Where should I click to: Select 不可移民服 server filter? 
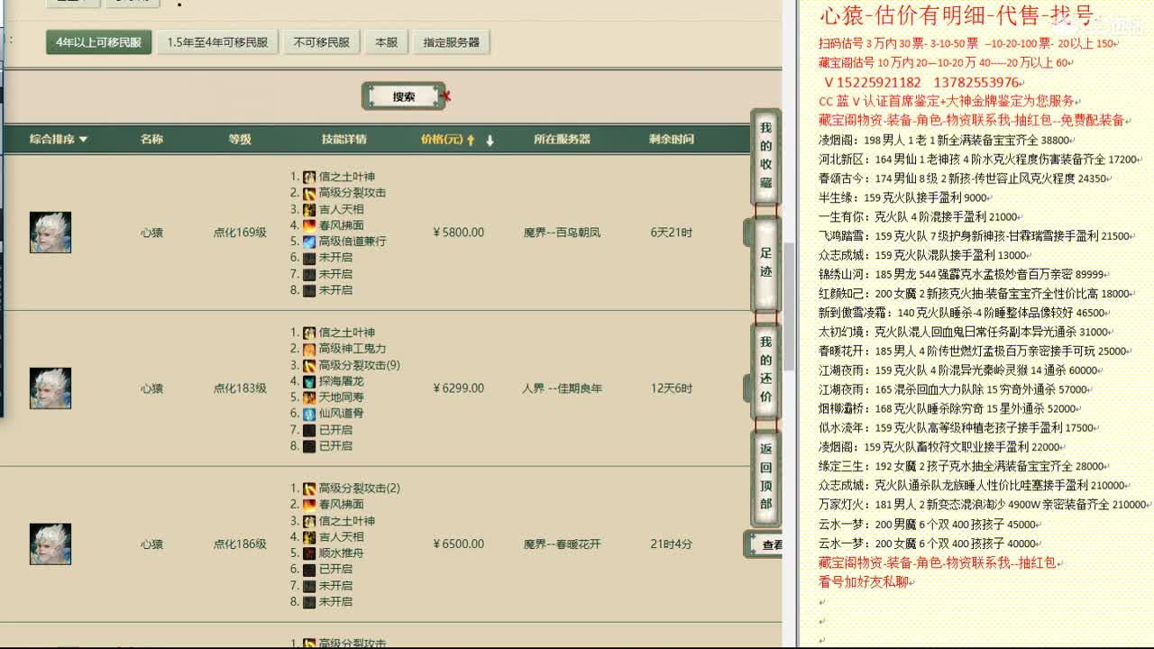(x=322, y=42)
